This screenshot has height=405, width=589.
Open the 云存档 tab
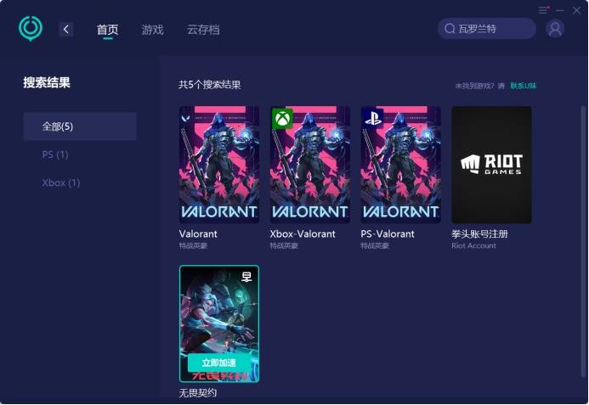click(203, 30)
